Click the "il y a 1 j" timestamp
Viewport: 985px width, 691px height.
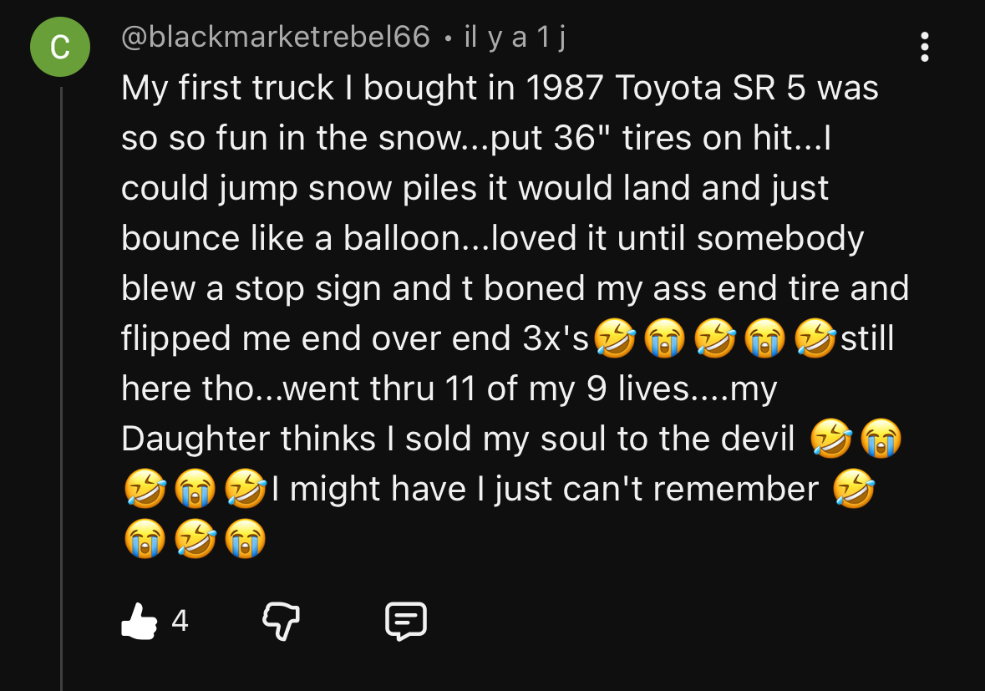[x=515, y=38]
